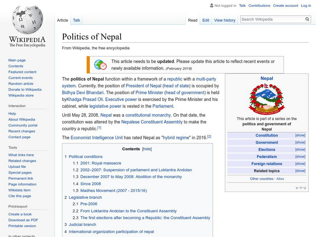This screenshot has height=237, width=316.
Task: Open the user Talk link at top
Action: [242, 6]
